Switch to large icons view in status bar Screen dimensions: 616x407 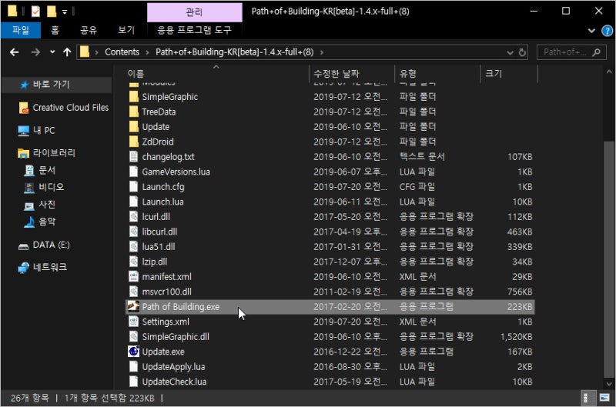[x=604, y=398]
